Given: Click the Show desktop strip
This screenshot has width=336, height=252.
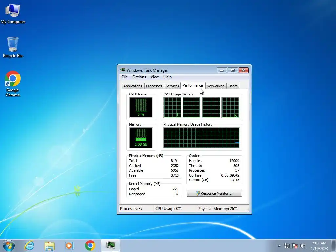Looking at the screenshot, I should click(334, 245).
